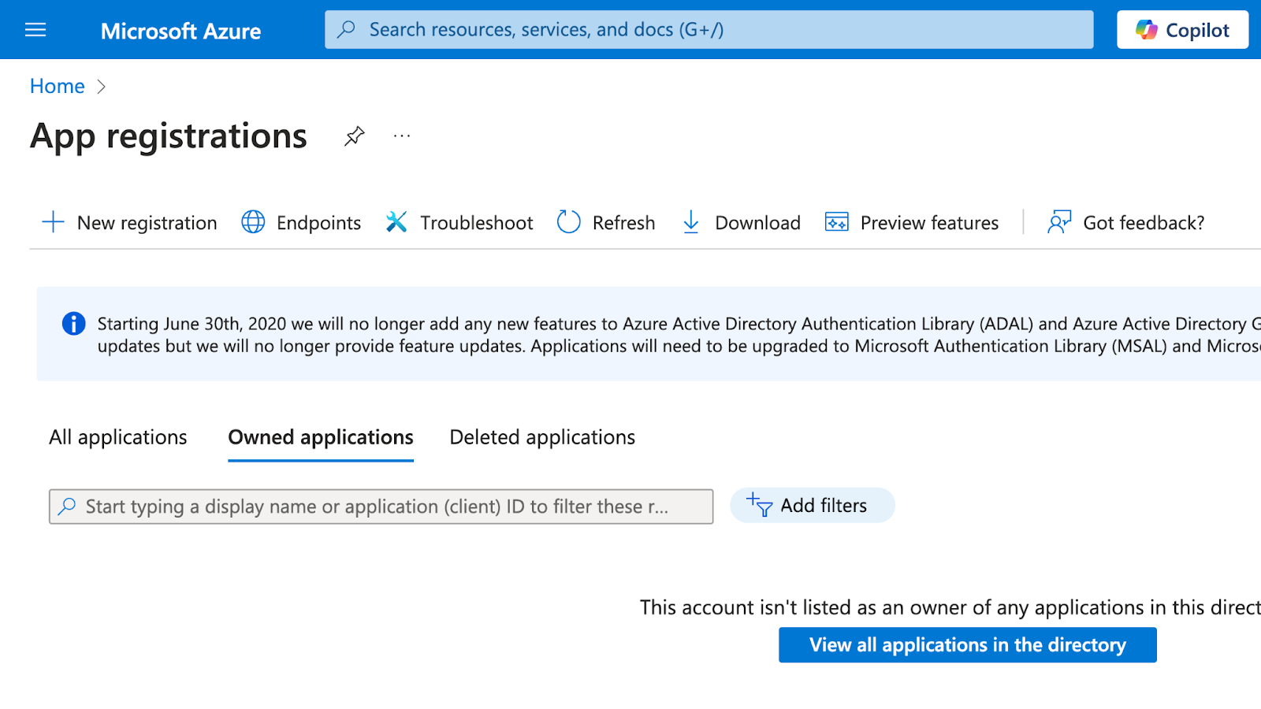The width and height of the screenshot is (1261, 709).
Task: Switch to Deleted applications tab
Action: pos(542,437)
